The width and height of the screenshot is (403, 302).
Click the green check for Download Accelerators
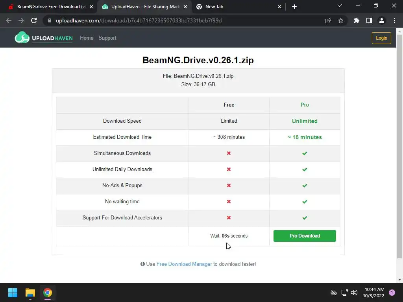pyautogui.click(x=305, y=218)
